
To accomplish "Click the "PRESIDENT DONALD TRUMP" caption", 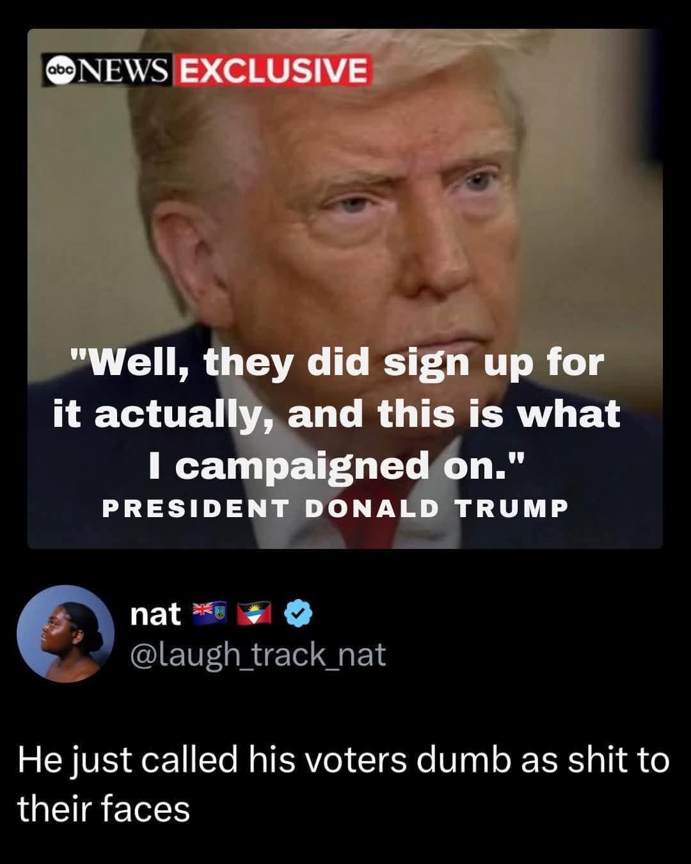I will coord(335,508).
